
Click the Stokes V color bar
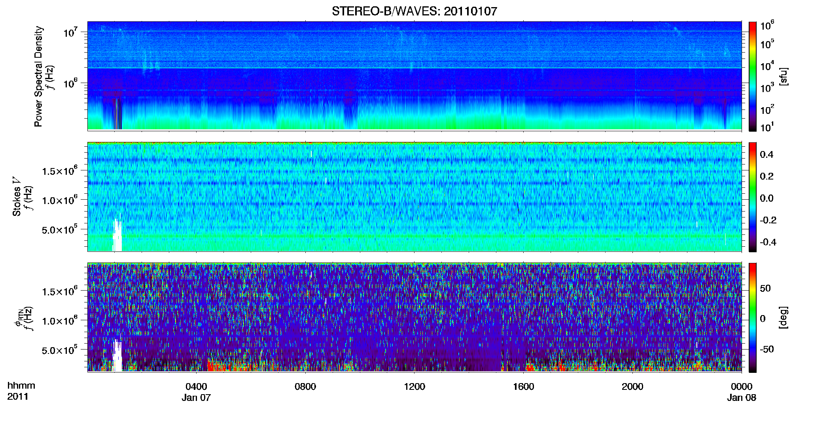753,197
